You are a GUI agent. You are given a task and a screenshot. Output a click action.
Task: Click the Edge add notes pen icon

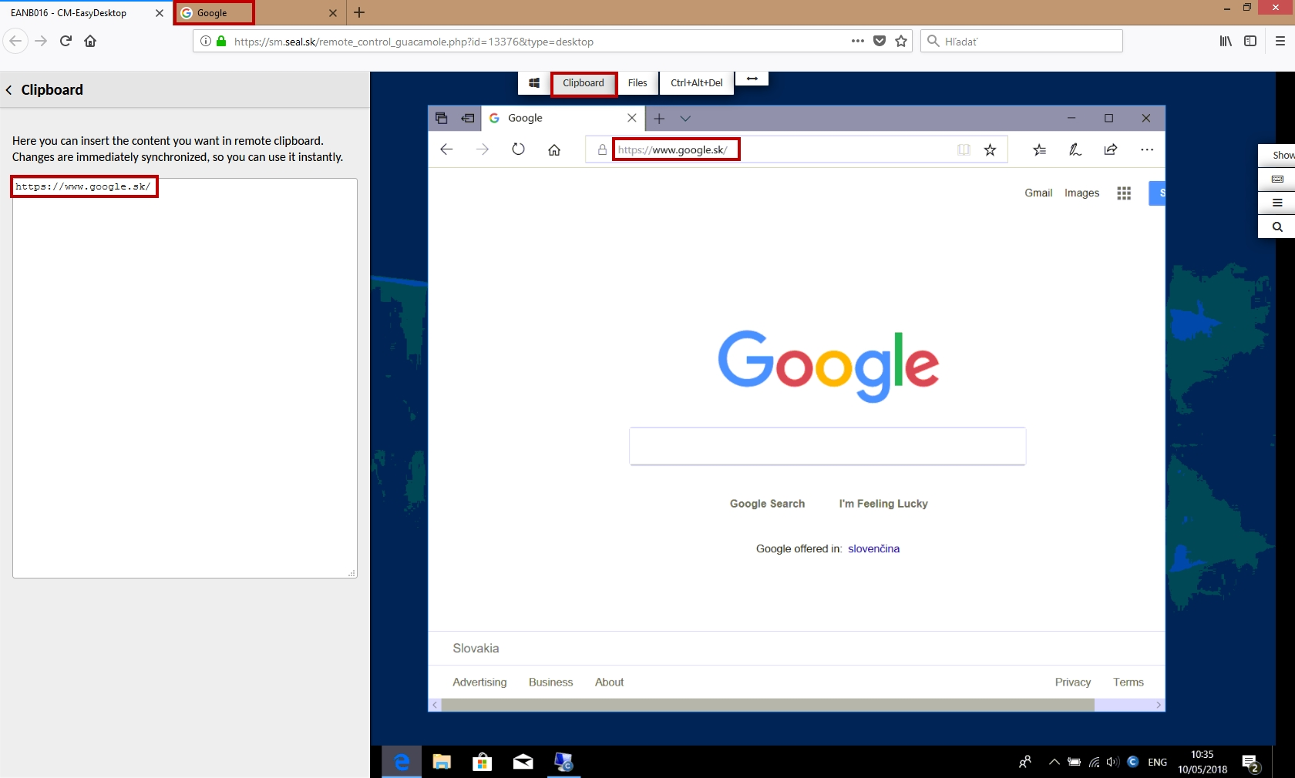(1075, 149)
